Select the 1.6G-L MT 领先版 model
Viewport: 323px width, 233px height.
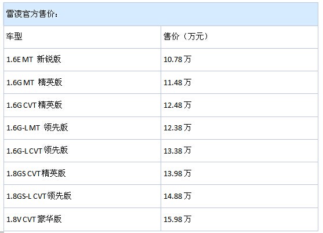click(37, 128)
